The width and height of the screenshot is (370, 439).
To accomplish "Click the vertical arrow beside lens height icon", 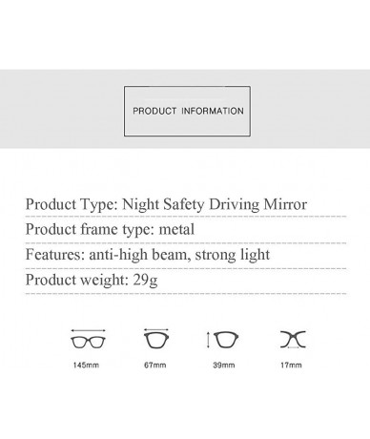I will [x=208, y=340].
